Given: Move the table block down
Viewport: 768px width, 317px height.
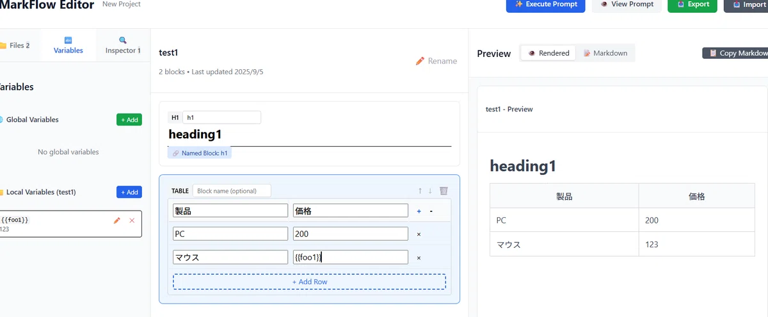Looking at the screenshot, I should pos(430,191).
